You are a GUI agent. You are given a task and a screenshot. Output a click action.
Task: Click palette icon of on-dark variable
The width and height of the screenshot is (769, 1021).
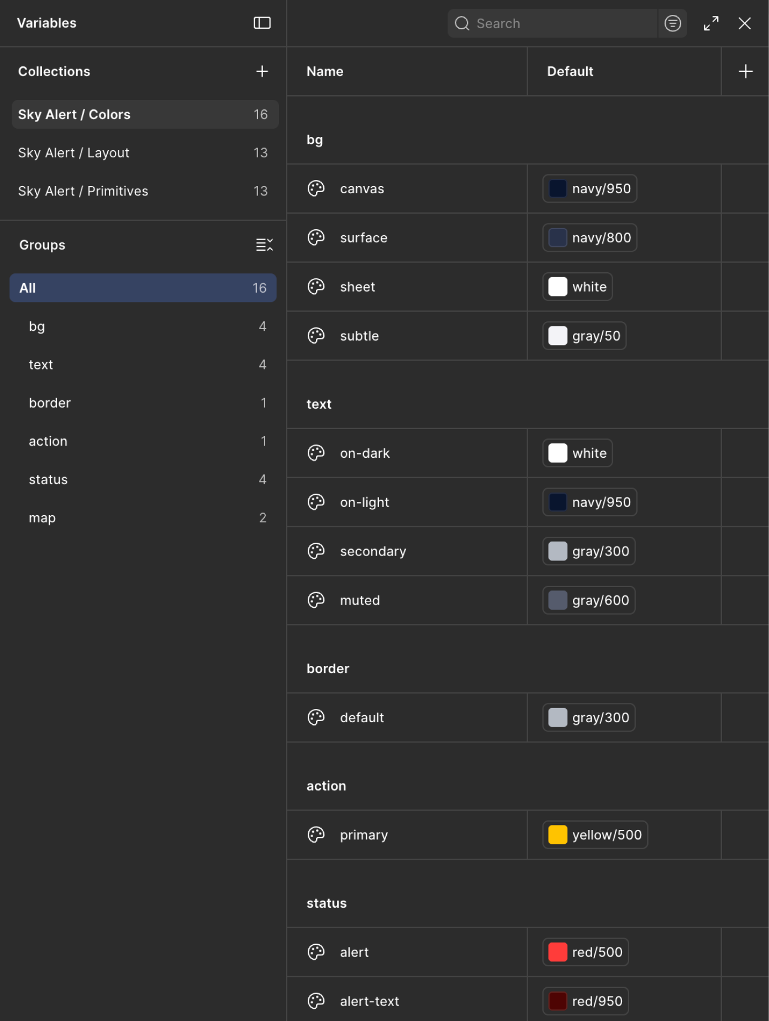(x=316, y=453)
